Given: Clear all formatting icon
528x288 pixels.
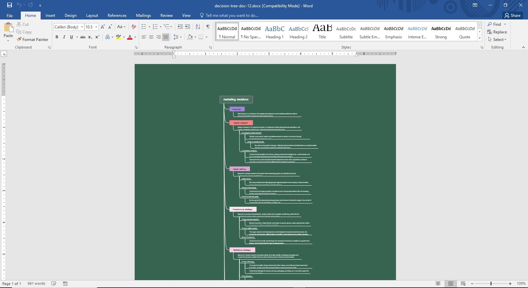Looking at the screenshot, I should coord(134,27).
